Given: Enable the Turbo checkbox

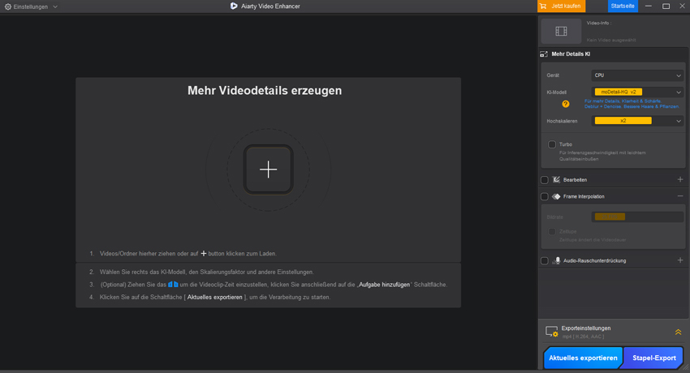Looking at the screenshot, I should click(552, 144).
